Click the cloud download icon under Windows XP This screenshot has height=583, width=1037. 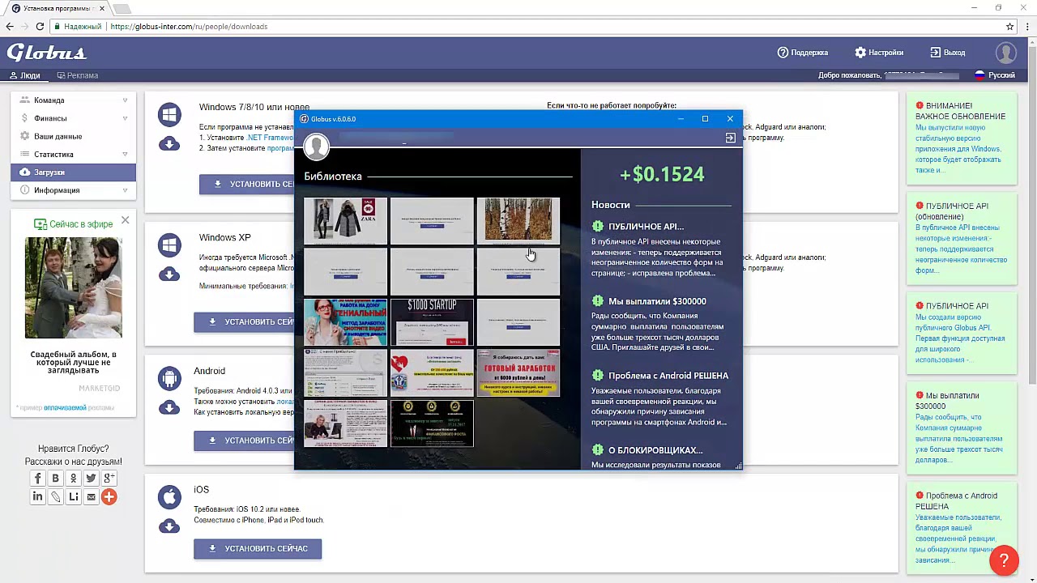pos(169,274)
